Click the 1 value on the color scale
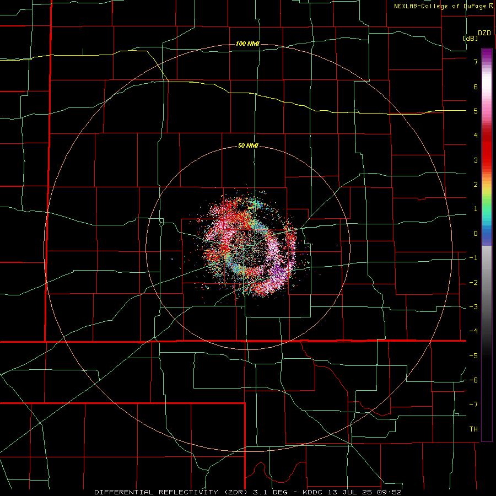Image resolution: width=496 pixels, height=496 pixels. pyautogui.click(x=476, y=209)
